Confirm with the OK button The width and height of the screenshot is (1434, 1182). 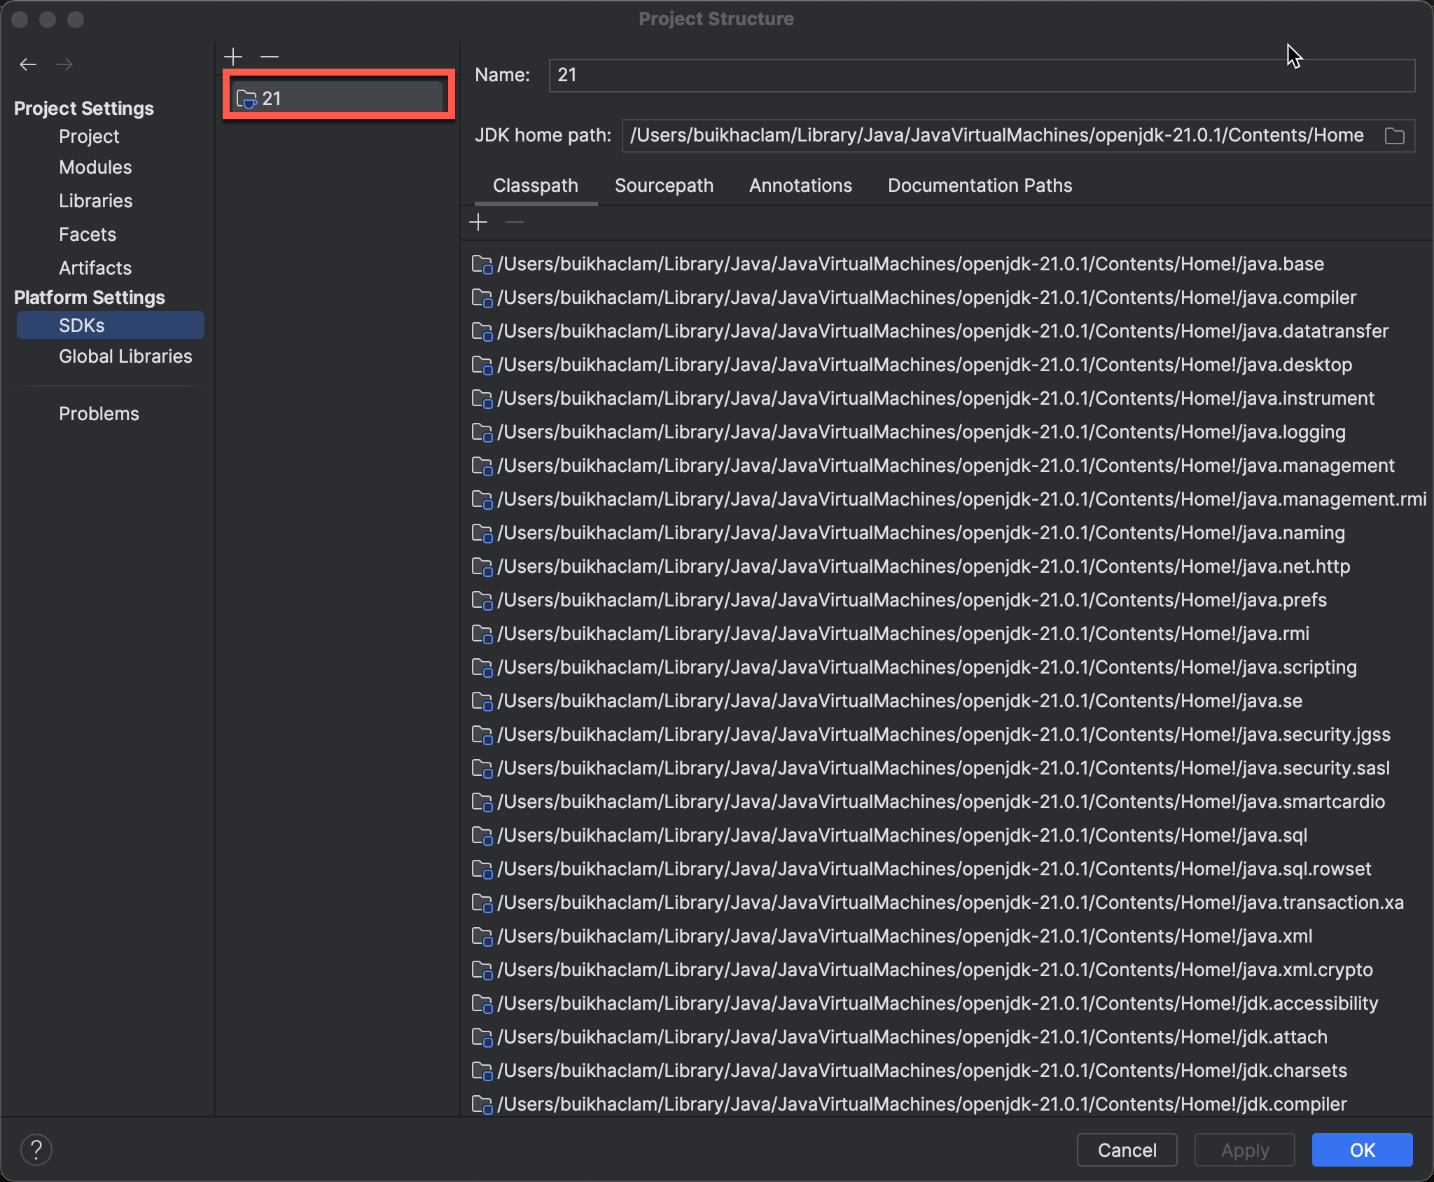coord(1362,1150)
